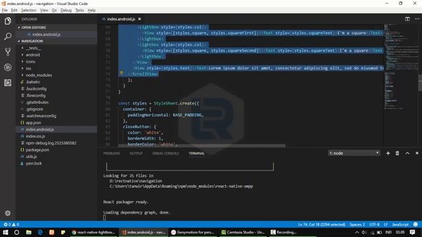Click the Ln 74, Col 18 status item
Viewport: 422px width, 237px height.
321,224
